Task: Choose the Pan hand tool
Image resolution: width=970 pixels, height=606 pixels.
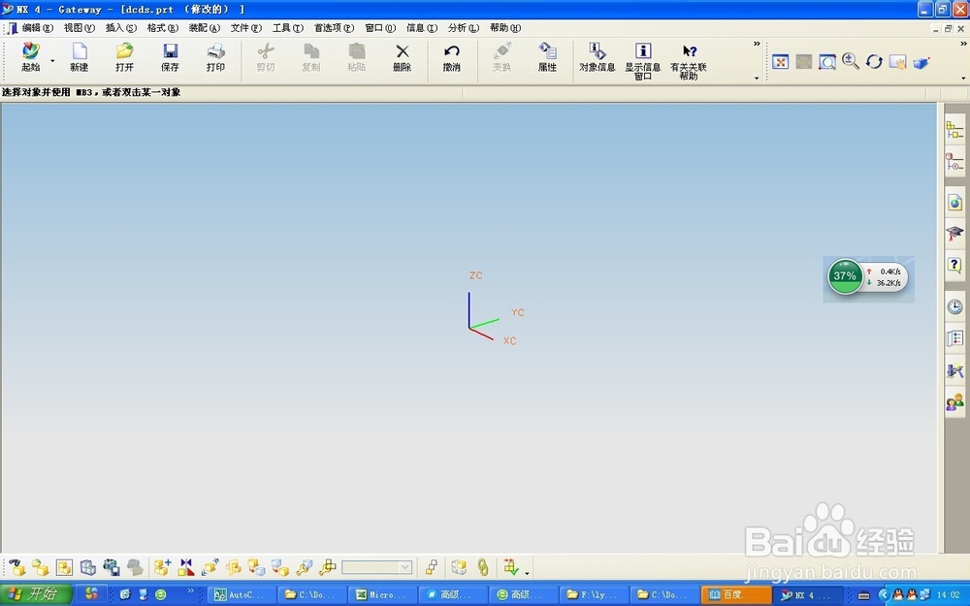Action: [x=897, y=62]
